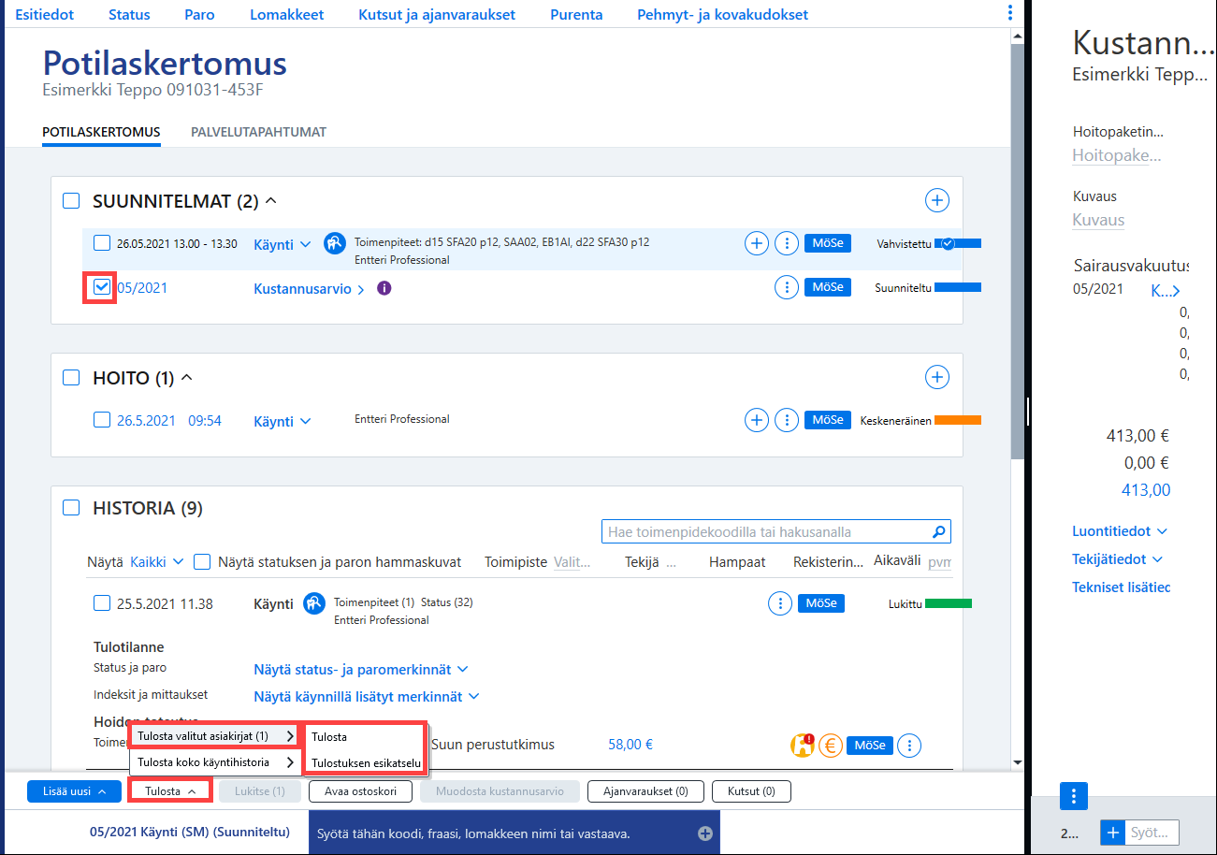Open the vertical dots menu in the top navigation bar

coord(1009,13)
